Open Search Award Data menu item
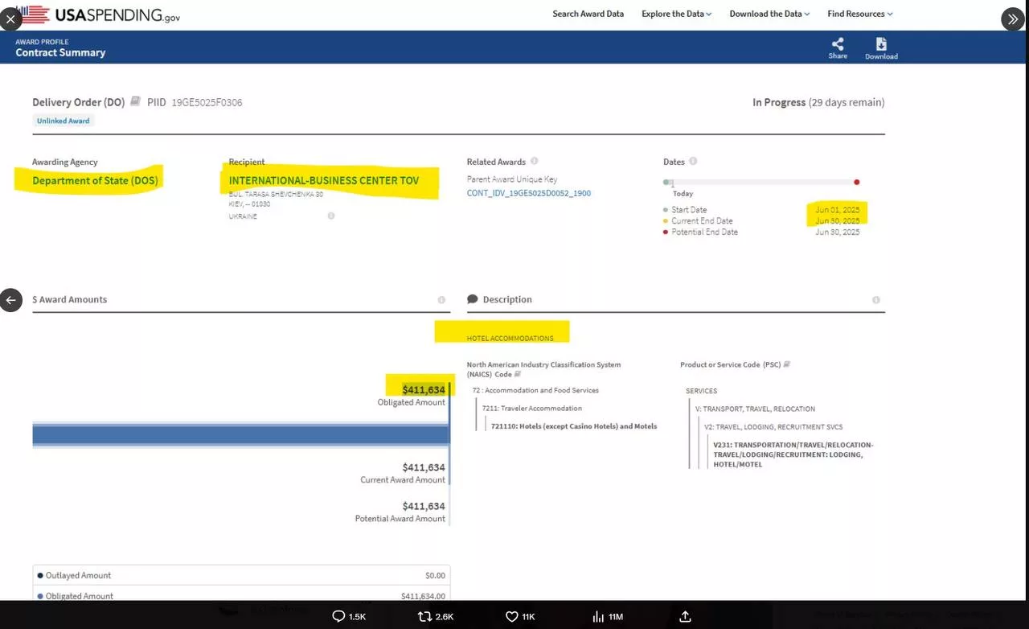Image resolution: width=1029 pixels, height=629 pixels. pyautogui.click(x=588, y=14)
